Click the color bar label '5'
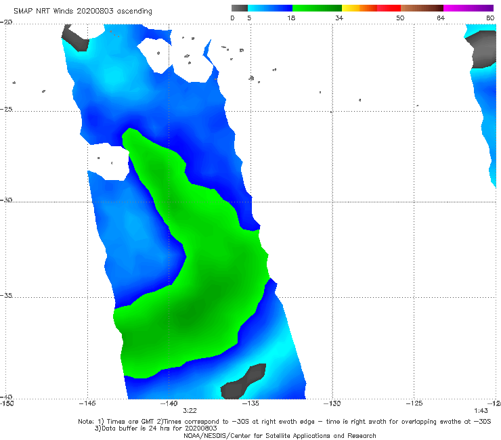 [x=249, y=18]
